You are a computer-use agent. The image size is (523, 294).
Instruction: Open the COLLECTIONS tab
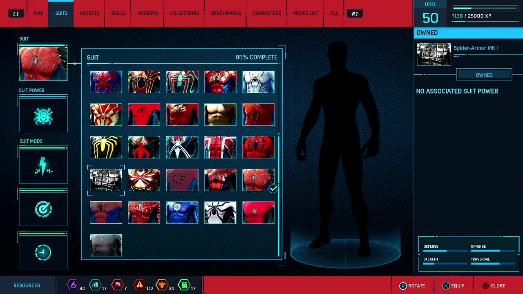coord(184,13)
